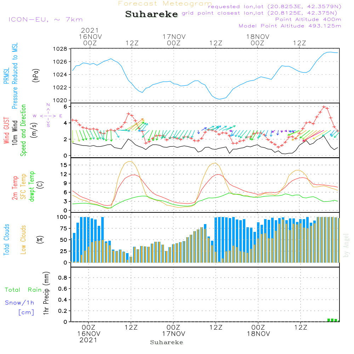Click the top '17NOV 00Z' time label
The height and width of the screenshot is (354, 354).
coord(174,40)
